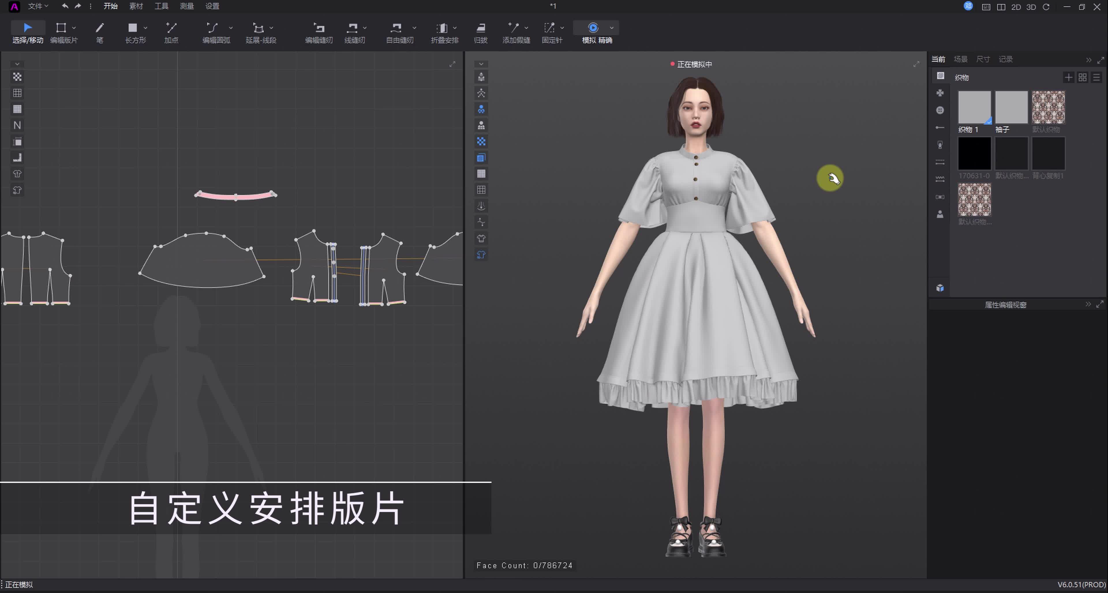Click the 模拟 simulation play button
1108x593 pixels.
[x=593, y=27]
